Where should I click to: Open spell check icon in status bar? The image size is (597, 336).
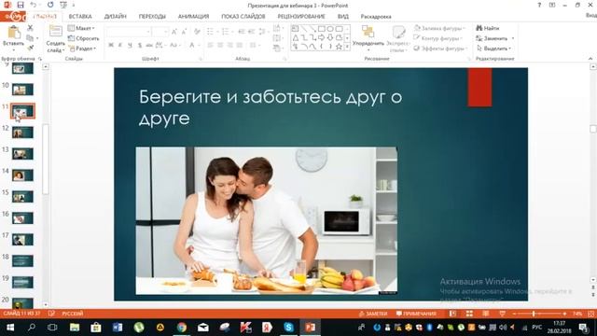coord(51,314)
